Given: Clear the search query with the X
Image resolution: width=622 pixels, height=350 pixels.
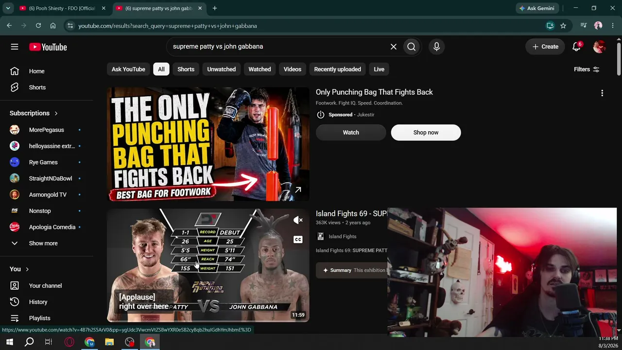Looking at the screenshot, I should (394, 47).
